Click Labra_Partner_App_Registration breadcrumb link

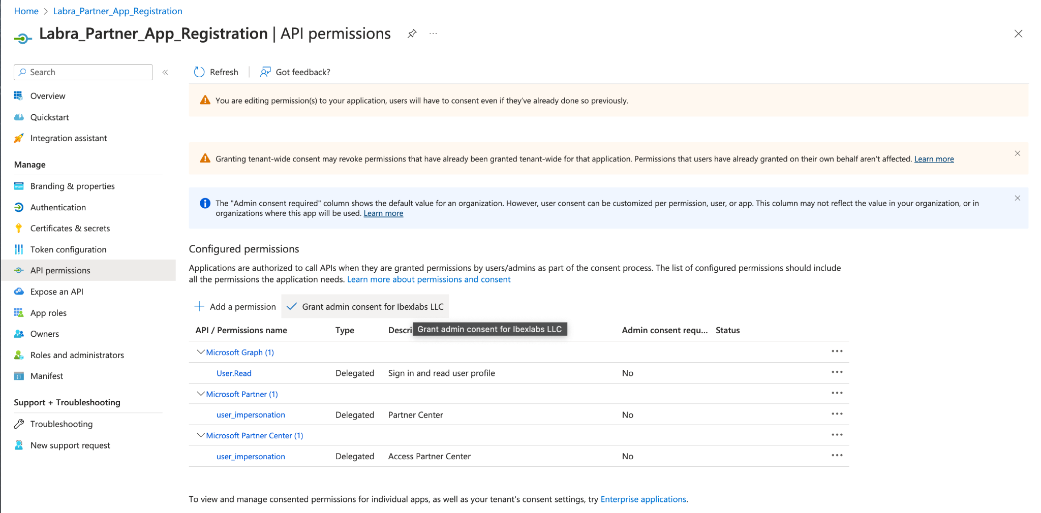117,11
